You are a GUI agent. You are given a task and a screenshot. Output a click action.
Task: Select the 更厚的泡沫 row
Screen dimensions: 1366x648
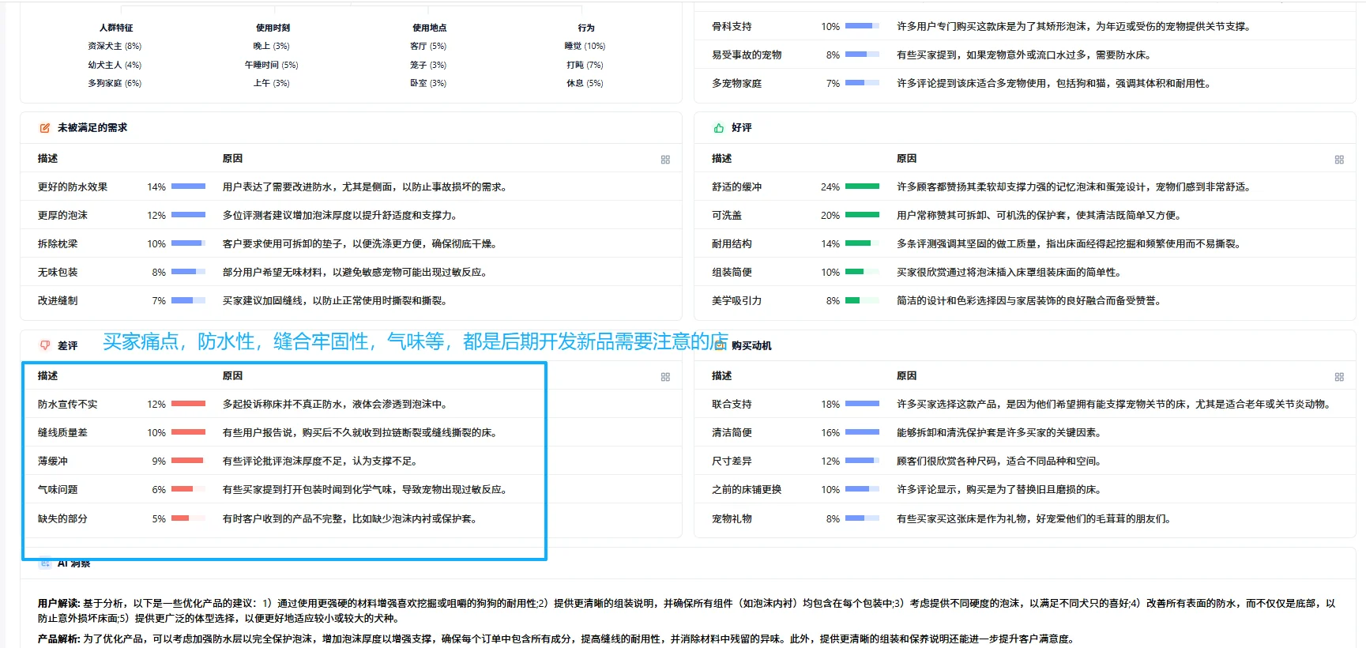point(351,215)
